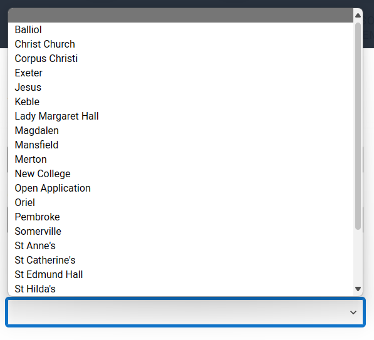The height and width of the screenshot is (340, 374).
Task: Select Christ Church option
Action: tap(180, 44)
